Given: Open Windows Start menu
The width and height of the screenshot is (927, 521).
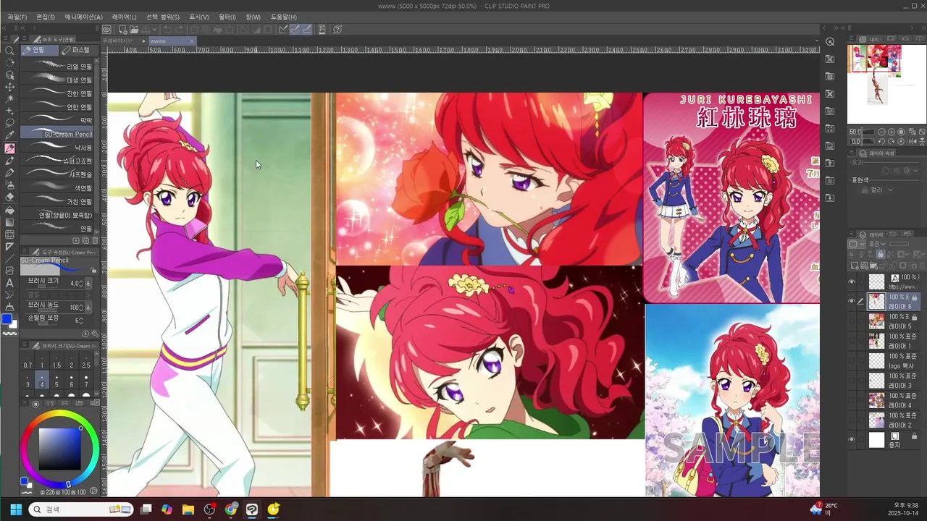Looking at the screenshot, I should 16,509.
